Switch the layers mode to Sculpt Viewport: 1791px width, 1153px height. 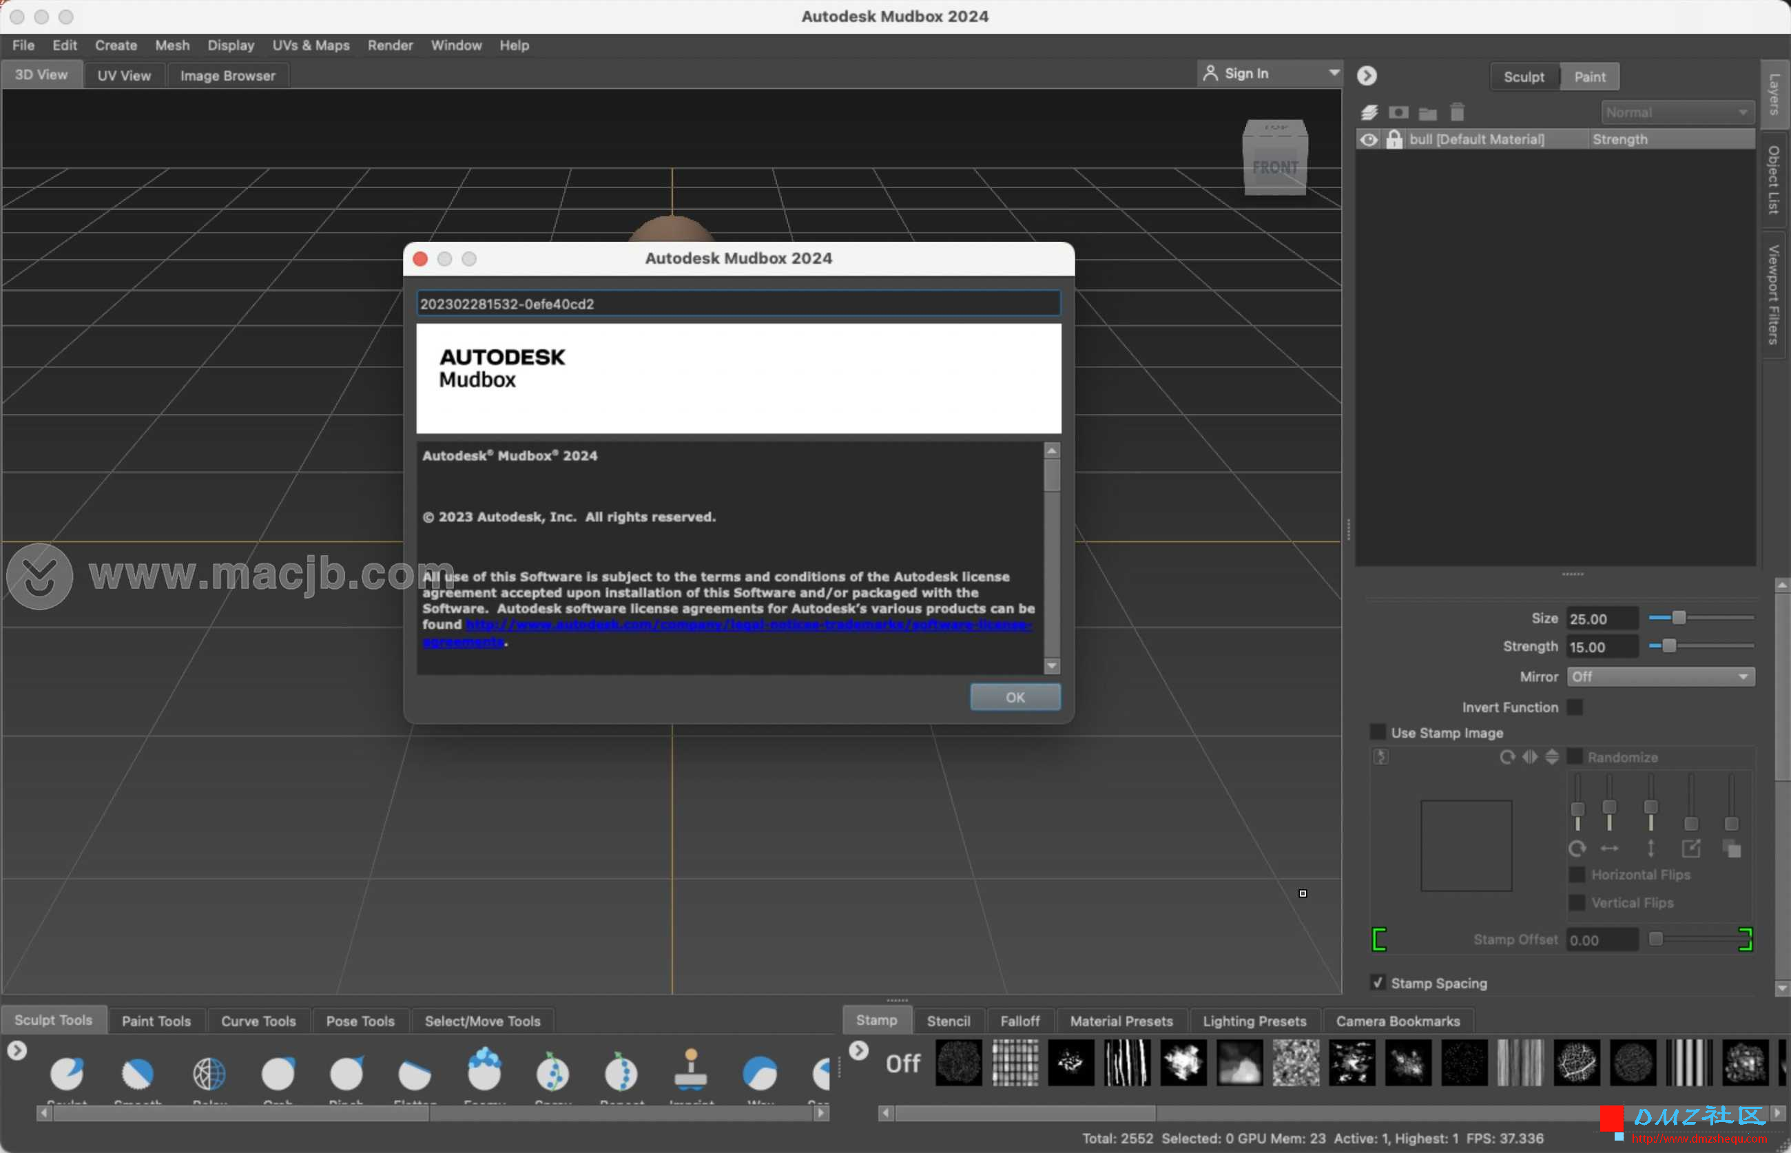click(x=1523, y=76)
